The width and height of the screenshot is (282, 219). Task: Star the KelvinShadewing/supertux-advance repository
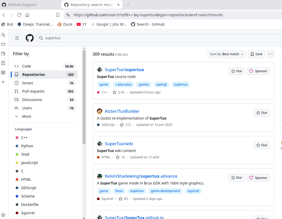tap(237, 178)
